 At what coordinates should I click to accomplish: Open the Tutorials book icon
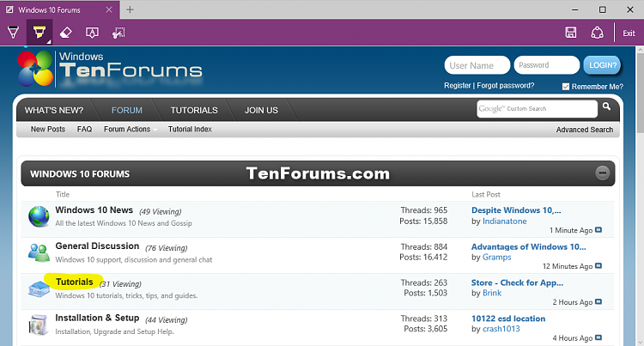39,289
